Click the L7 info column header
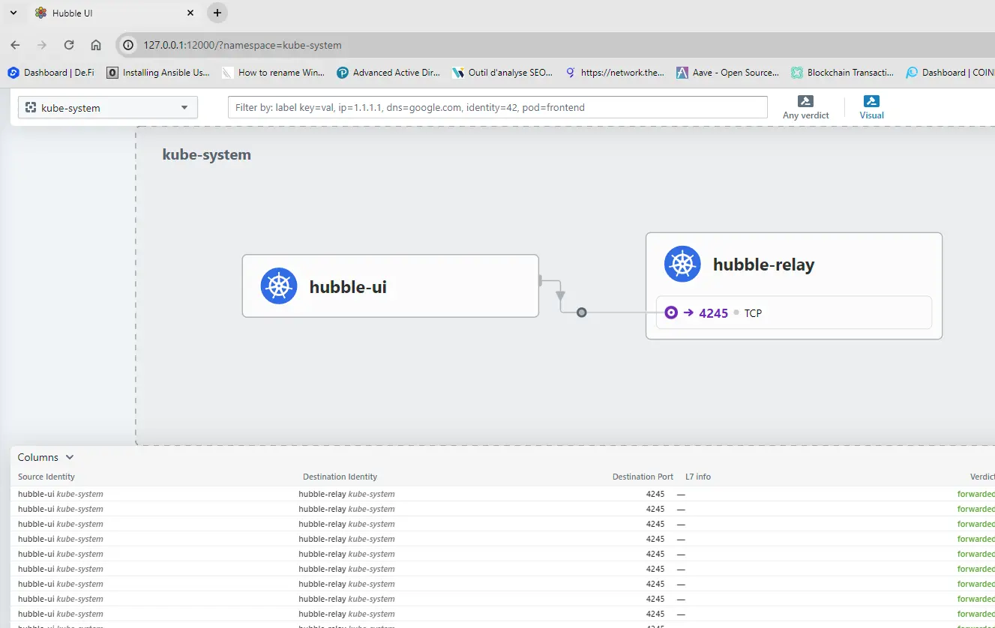Viewport: 995px width, 628px height. [698, 477]
